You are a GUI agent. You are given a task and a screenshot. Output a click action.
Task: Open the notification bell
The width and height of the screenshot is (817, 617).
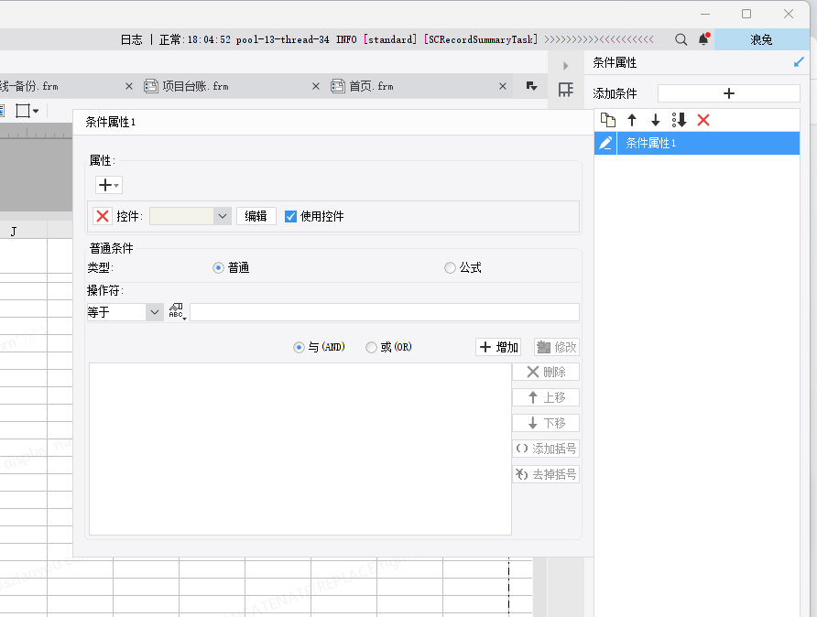(x=704, y=39)
